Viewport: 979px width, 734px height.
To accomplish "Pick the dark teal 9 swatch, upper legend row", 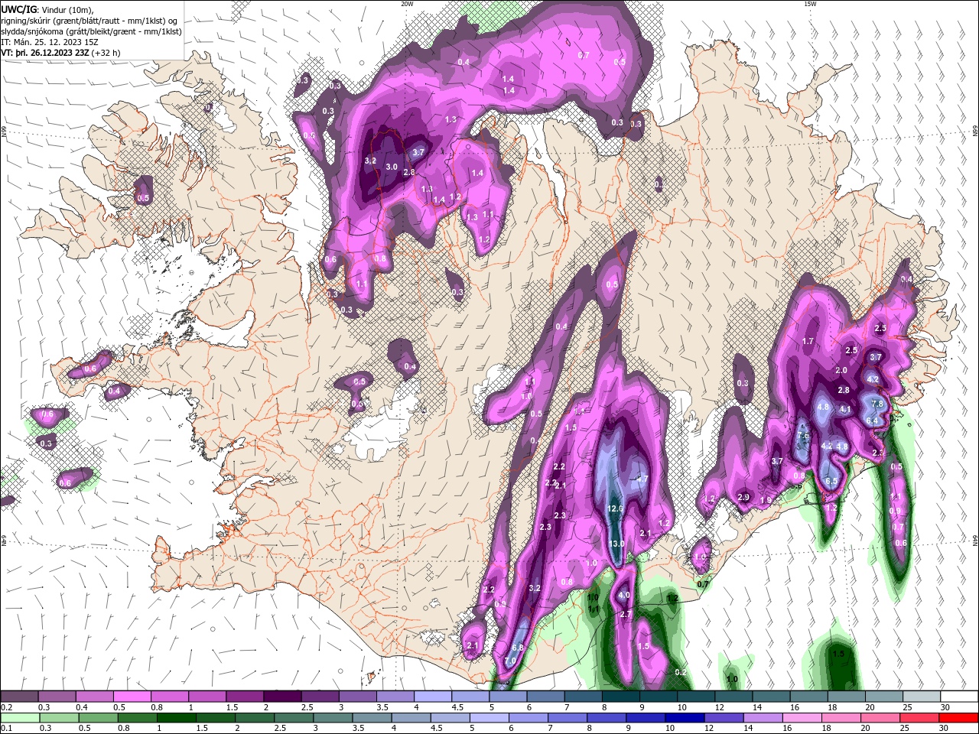I will [658, 697].
